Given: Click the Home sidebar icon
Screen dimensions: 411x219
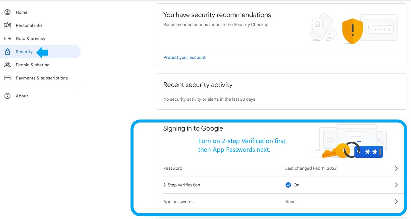Looking at the screenshot, I should click(x=7, y=12).
